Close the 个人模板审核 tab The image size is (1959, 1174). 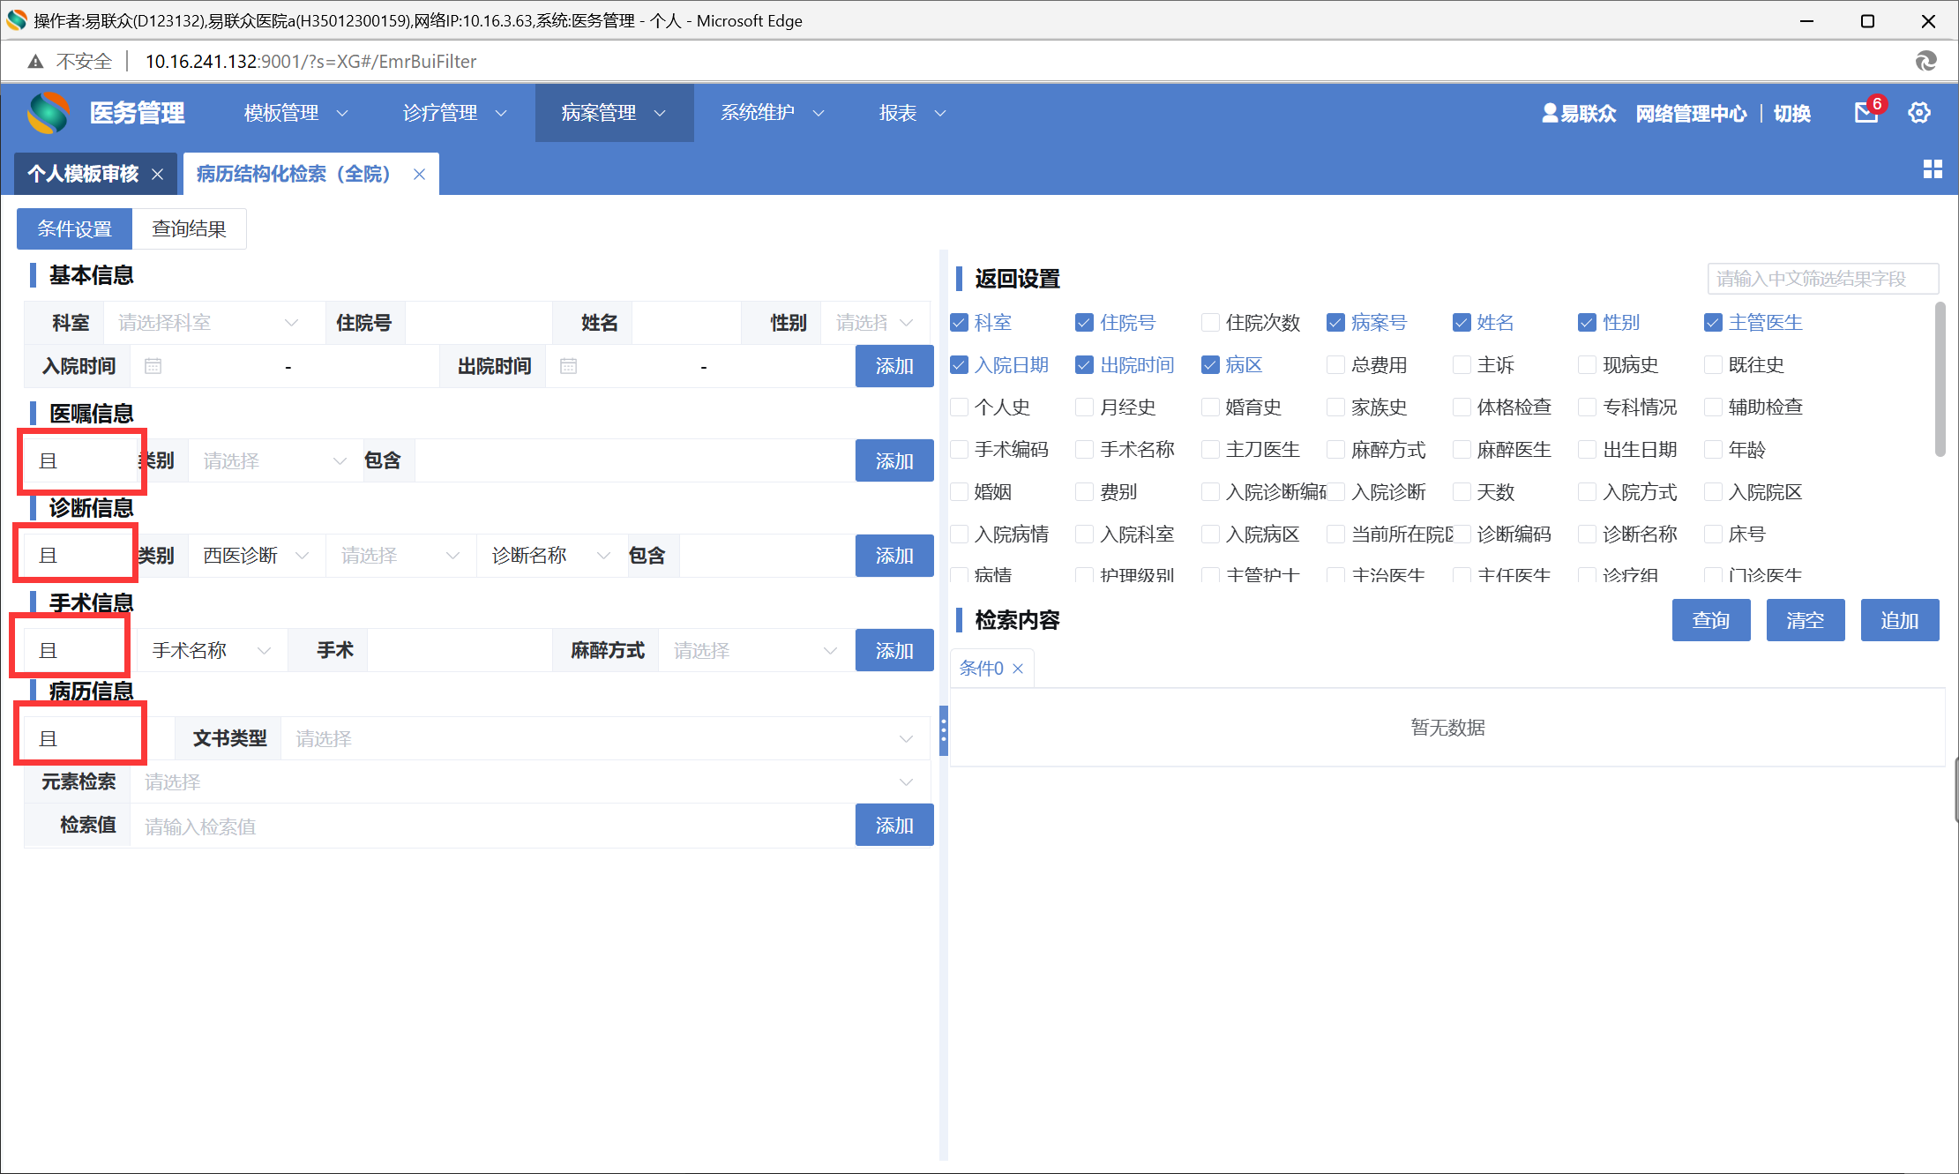pos(157,175)
